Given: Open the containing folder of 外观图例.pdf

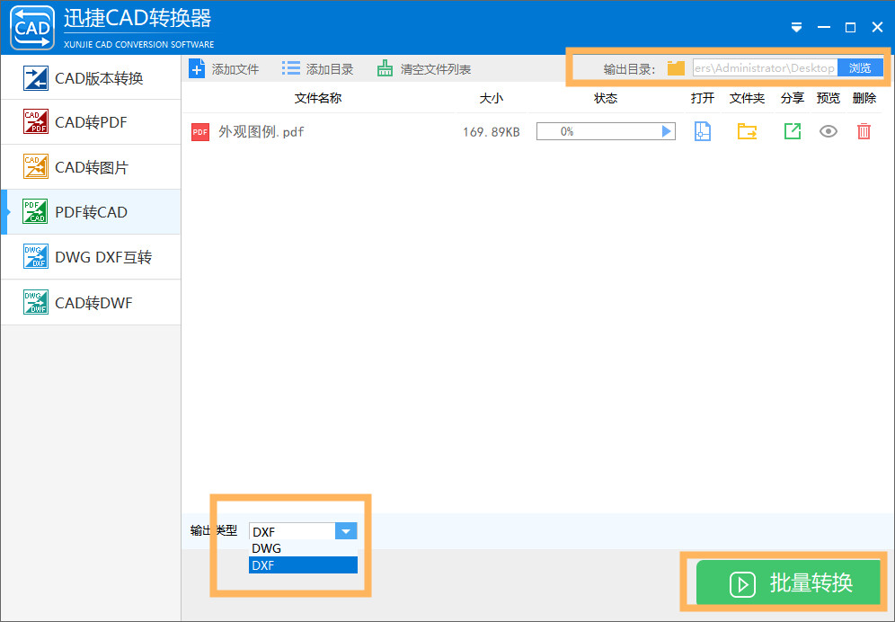Looking at the screenshot, I should point(747,131).
